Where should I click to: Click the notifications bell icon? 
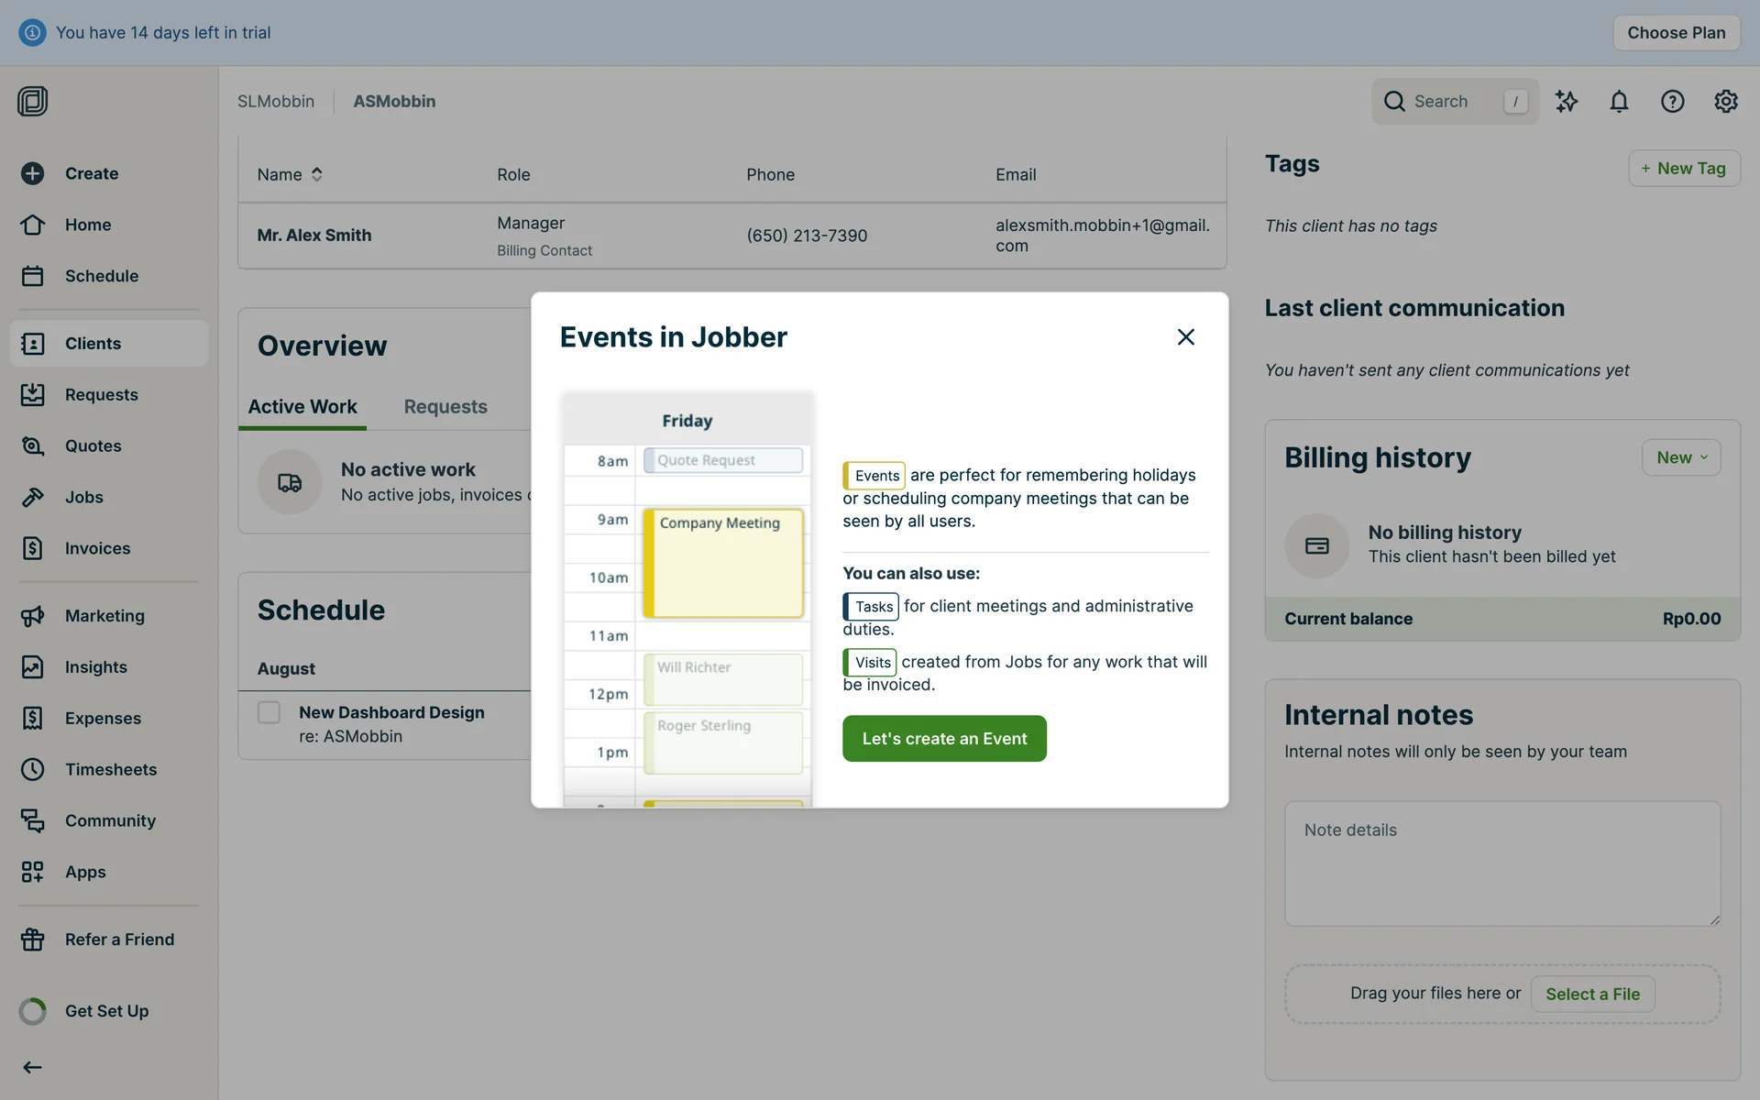point(1619,102)
